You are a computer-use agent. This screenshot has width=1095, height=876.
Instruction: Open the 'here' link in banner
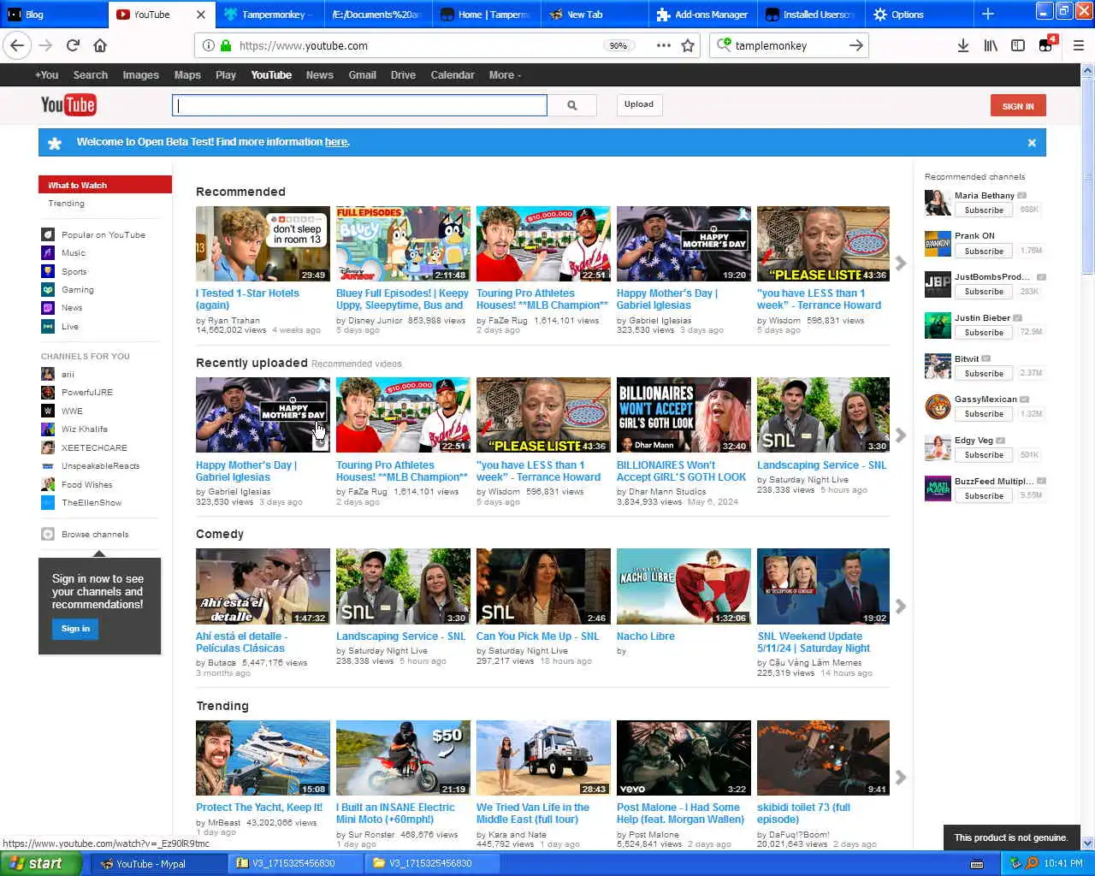(x=336, y=142)
